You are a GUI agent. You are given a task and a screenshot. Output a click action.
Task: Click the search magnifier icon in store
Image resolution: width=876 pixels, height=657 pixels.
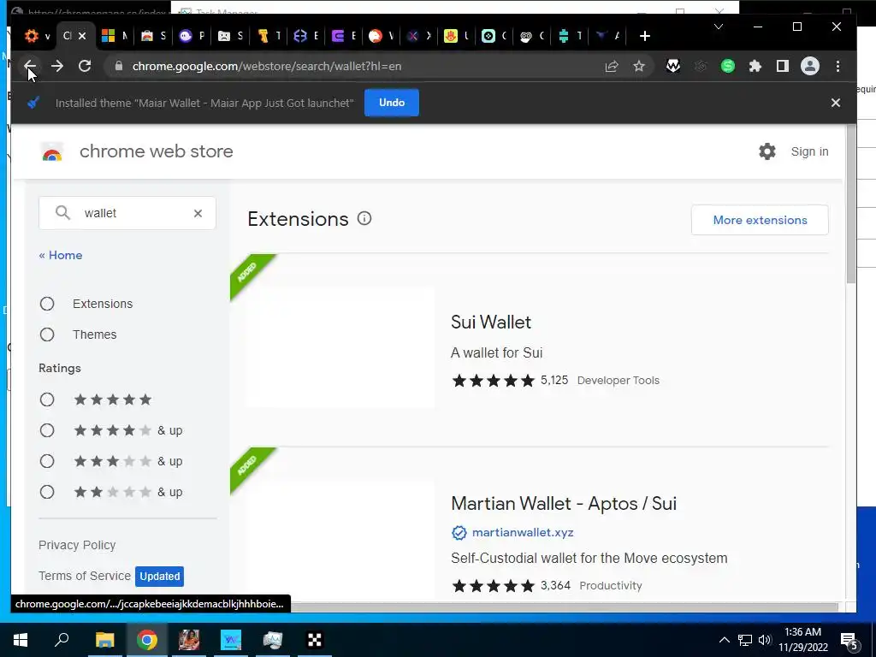pos(62,213)
